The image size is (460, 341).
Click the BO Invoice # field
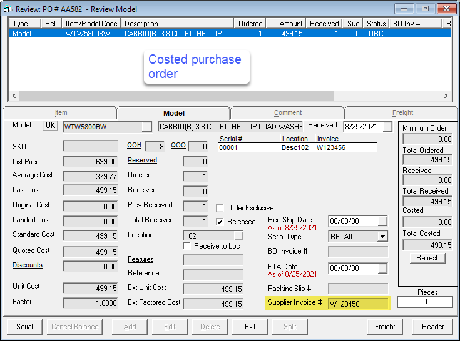[x=358, y=252]
